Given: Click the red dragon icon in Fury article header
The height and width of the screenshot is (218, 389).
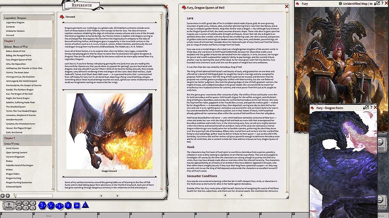Looking at the screenshot, I should point(184,8).
